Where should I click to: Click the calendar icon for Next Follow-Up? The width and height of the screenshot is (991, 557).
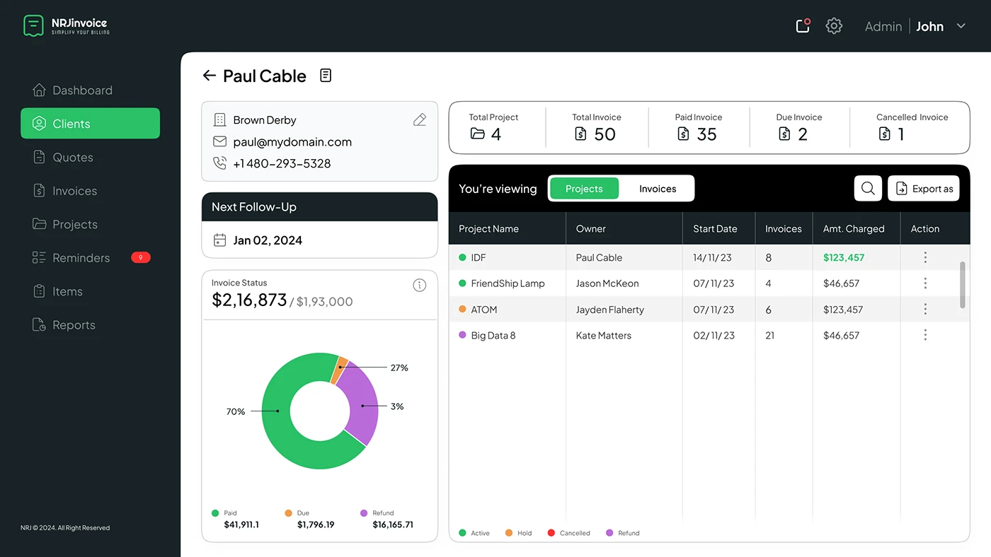(x=219, y=240)
